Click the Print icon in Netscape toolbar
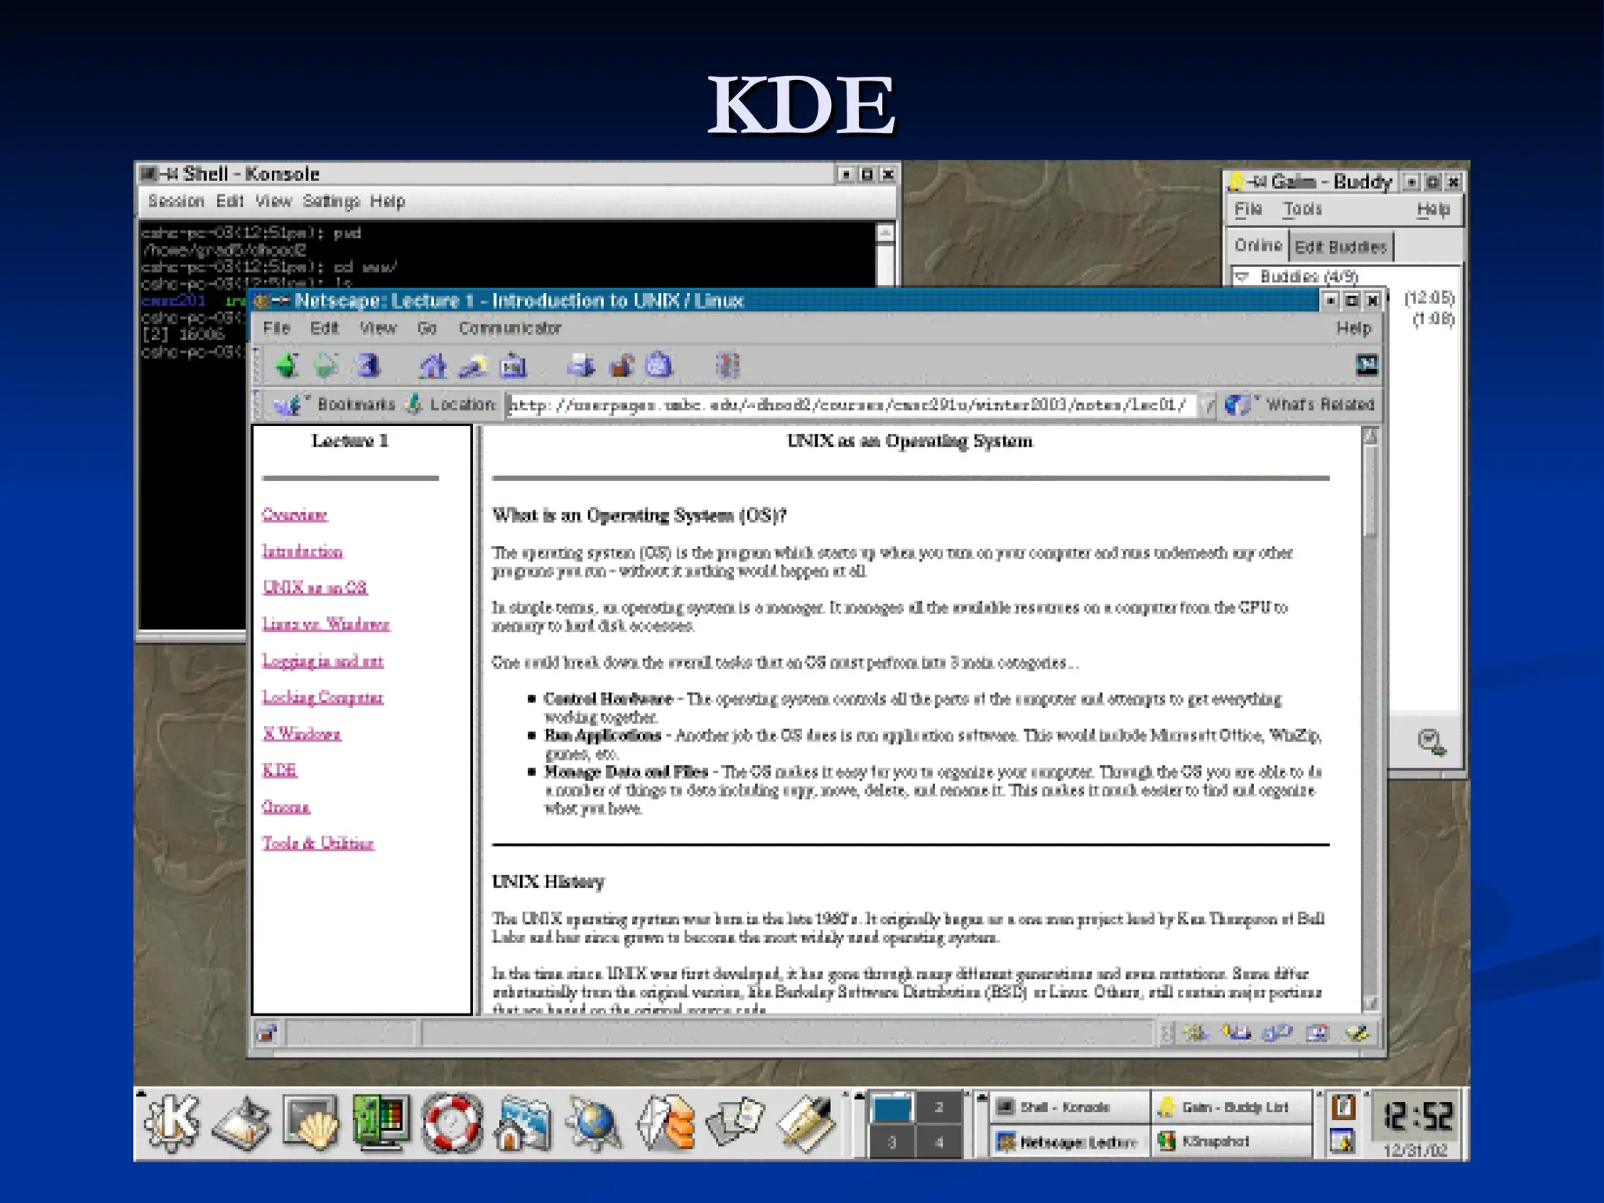This screenshot has width=1604, height=1203. coord(581,366)
